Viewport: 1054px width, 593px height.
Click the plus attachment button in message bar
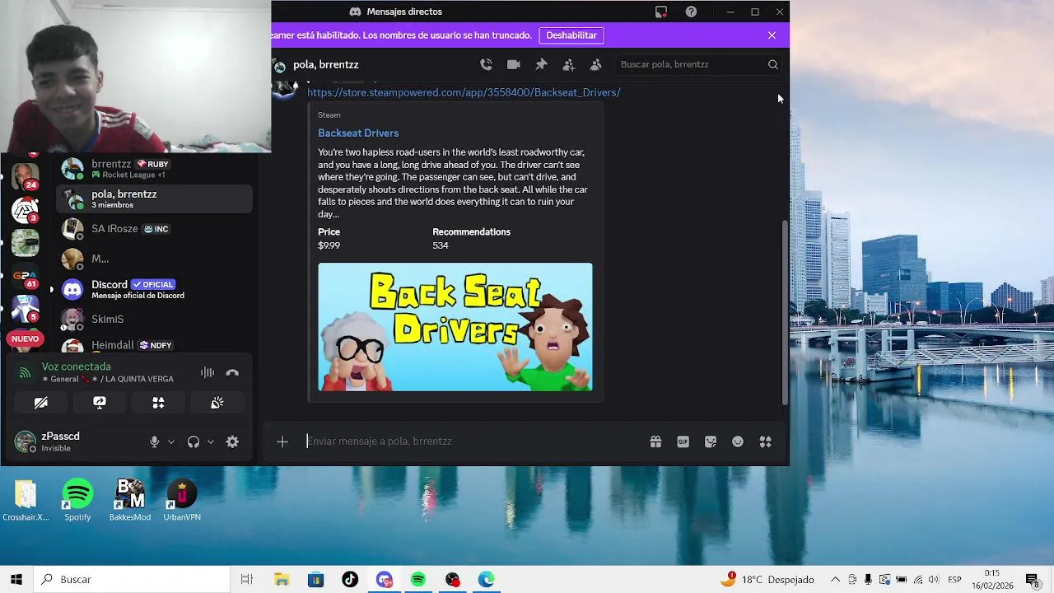tap(282, 442)
